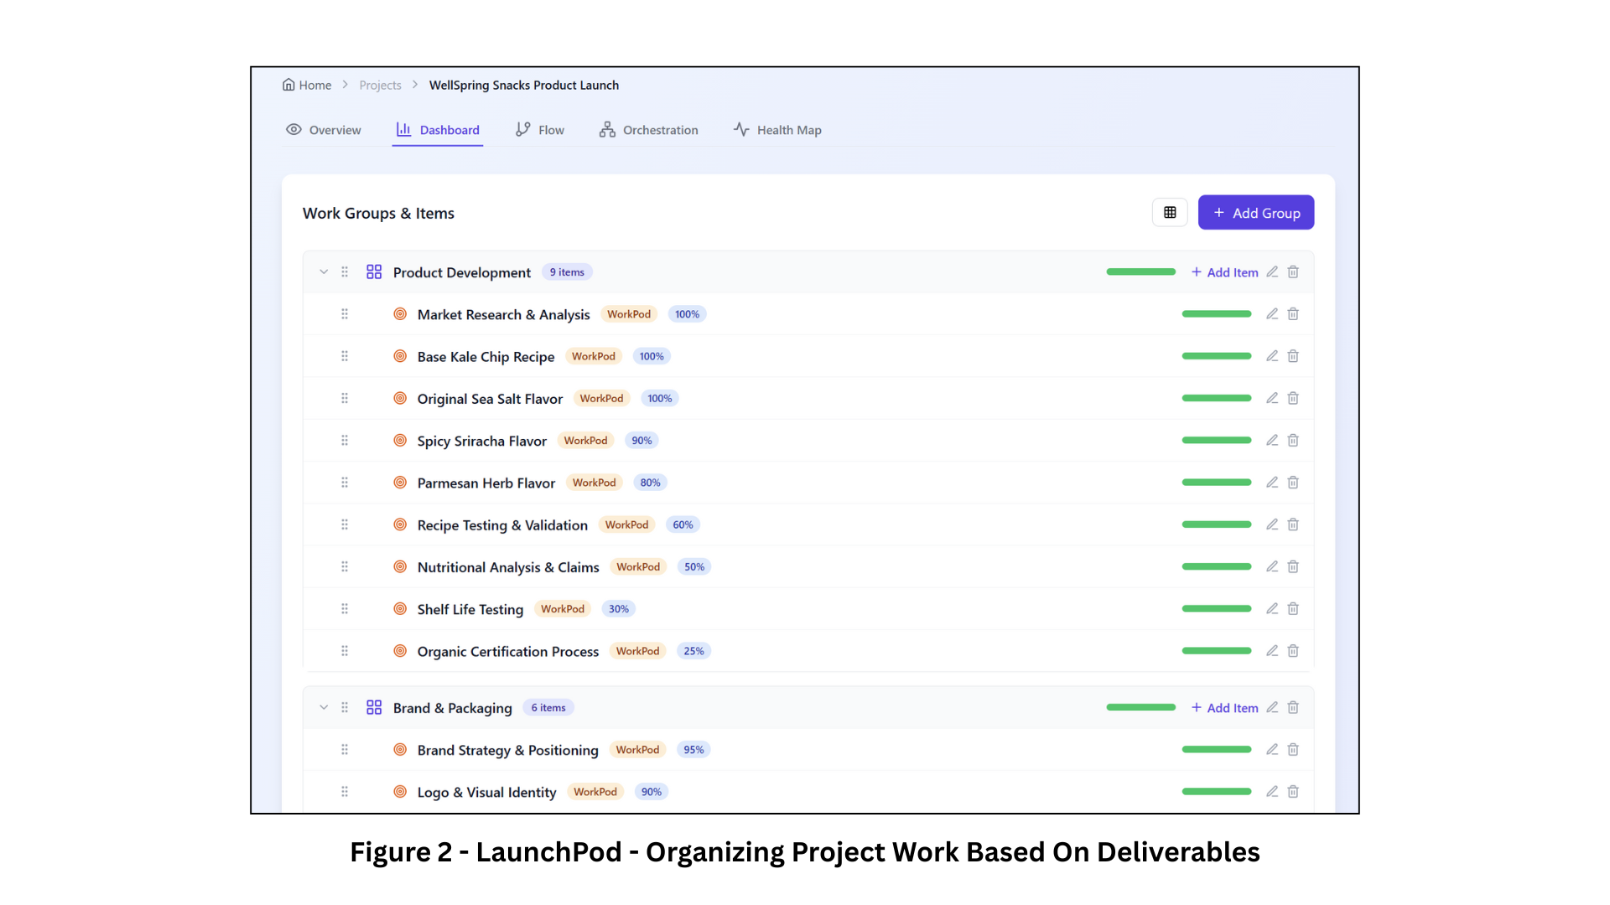Edit the Logo & Visual Identity item
Screen dimensions: 1610x905
(1272, 792)
